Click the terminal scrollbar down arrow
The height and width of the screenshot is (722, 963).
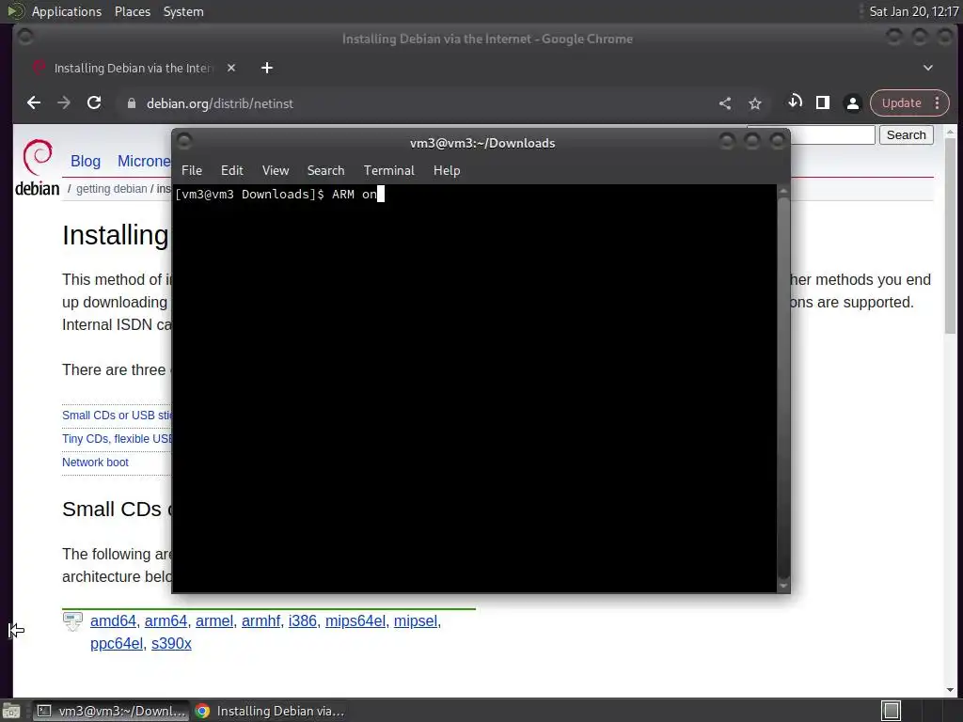(x=783, y=586)
